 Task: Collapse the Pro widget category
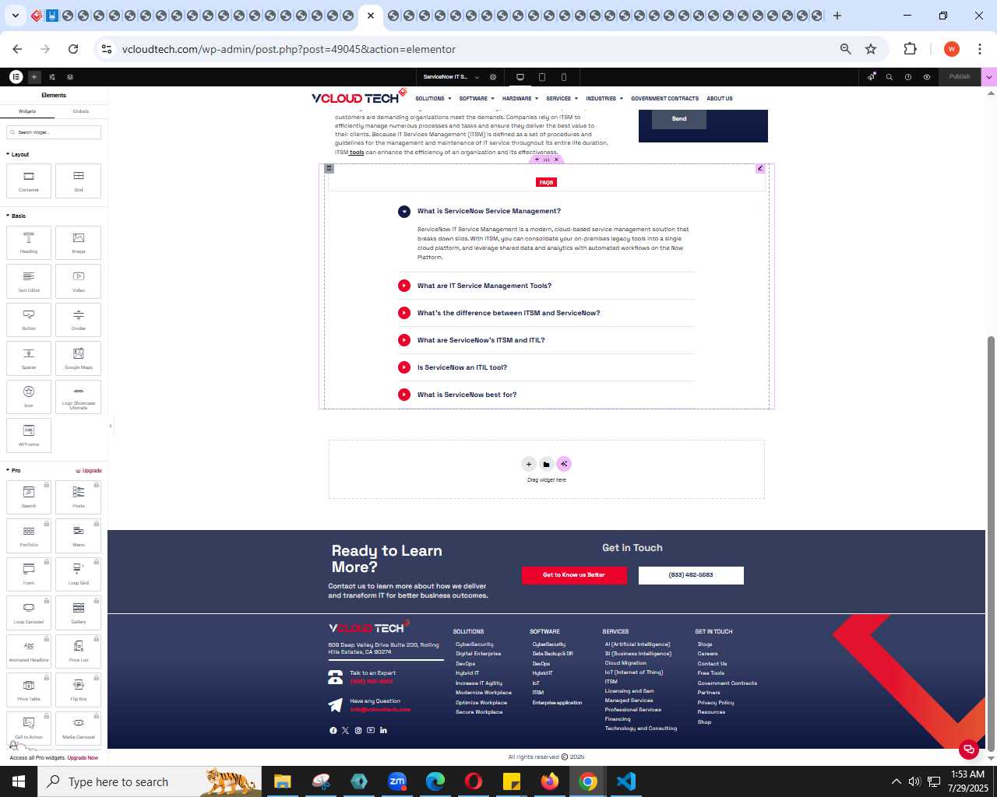[x=13, y=470]
